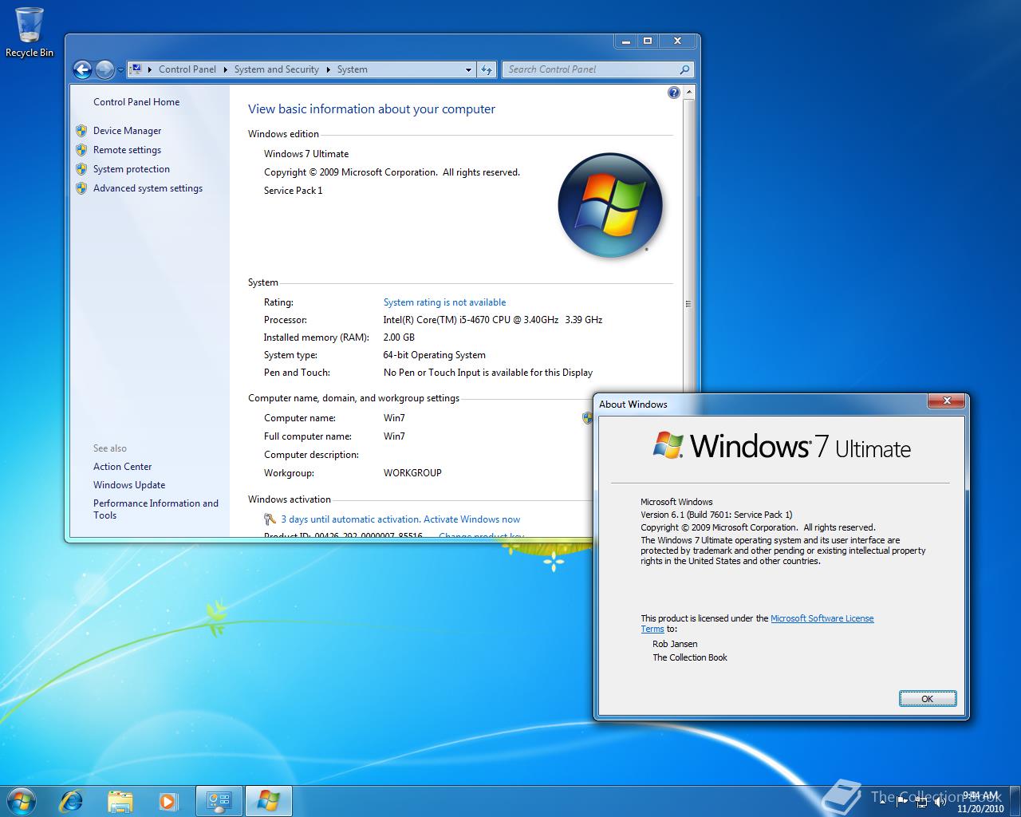Click the taskbar clock date 11/20/2010
Viewport: 1021px width, 817px height.
pyautogui.click(x=980, y=808)
